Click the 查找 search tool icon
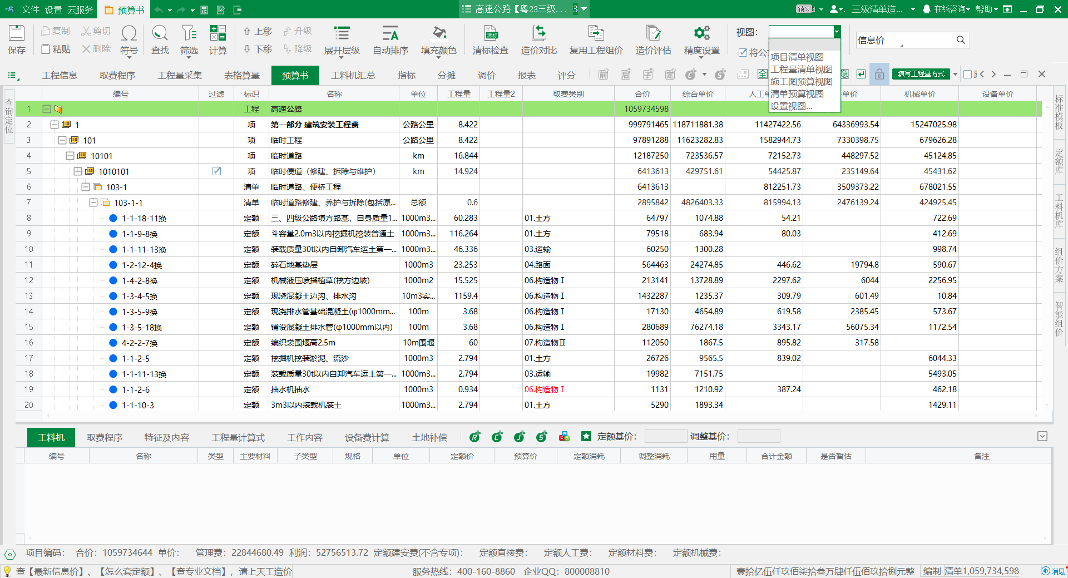1068x578 pixels. (160, 33)
